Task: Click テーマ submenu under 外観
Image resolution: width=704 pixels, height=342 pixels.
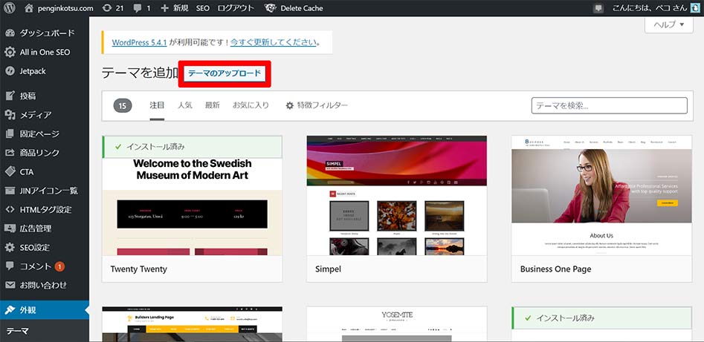Action: click(x=18, y=331)
